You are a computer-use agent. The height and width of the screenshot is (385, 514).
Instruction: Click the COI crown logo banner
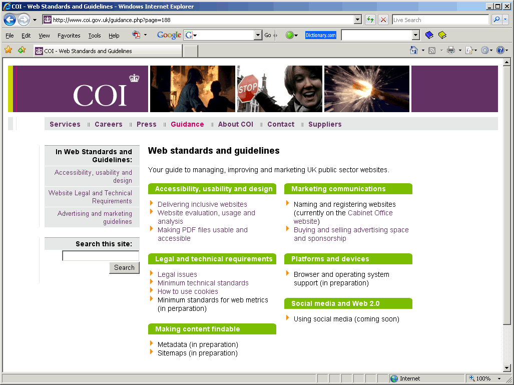[78, 89]
